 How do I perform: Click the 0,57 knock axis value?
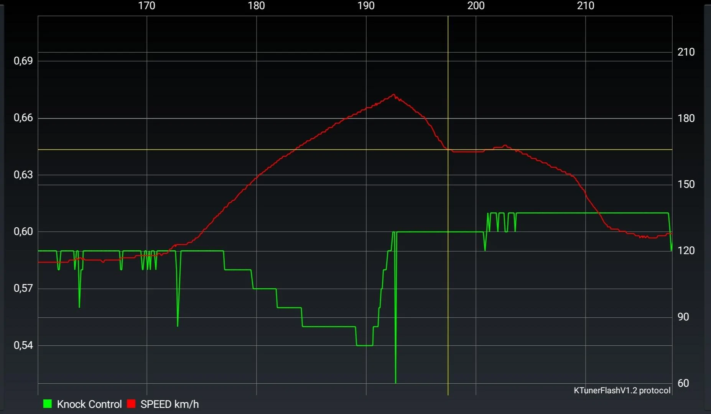[x=23, y=288]
